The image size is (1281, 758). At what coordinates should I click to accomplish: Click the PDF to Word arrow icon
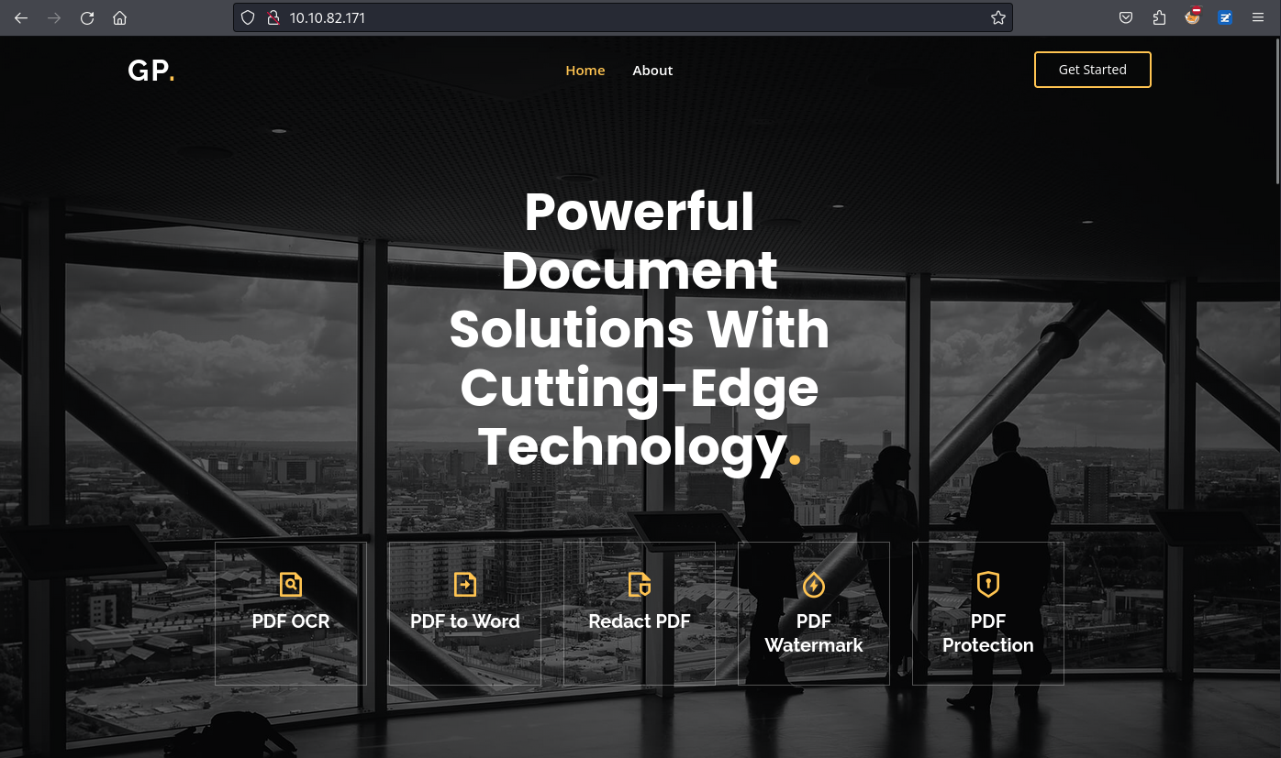click(465, 584)
